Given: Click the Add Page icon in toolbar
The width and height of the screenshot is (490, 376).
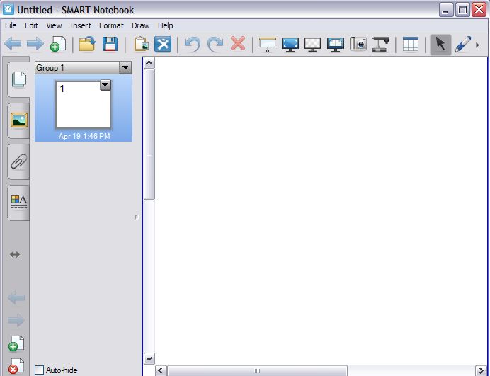Looking at the screenshot, I should [x=58, y=44].
